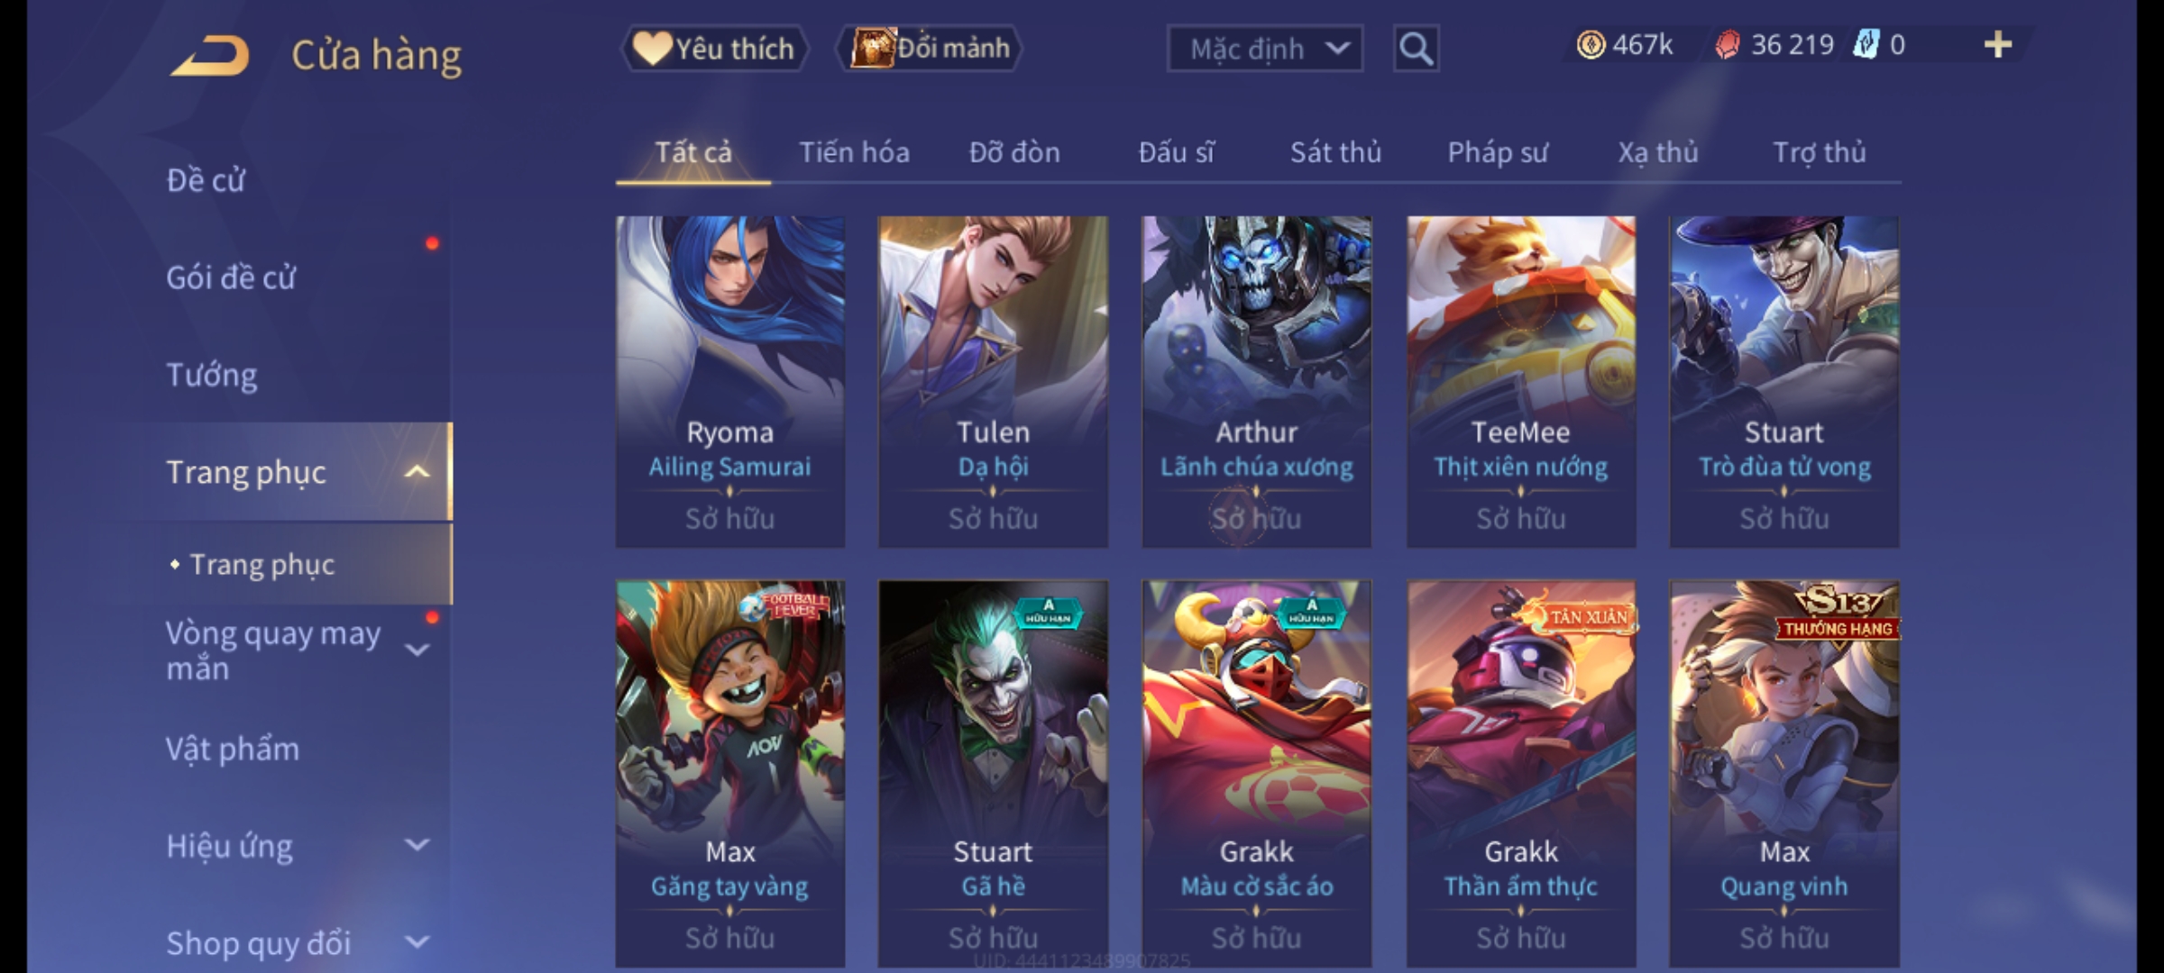Expand the Hiệu ứng sidebar section
The height and width of the screenshot is (973, 2164).
417,845
